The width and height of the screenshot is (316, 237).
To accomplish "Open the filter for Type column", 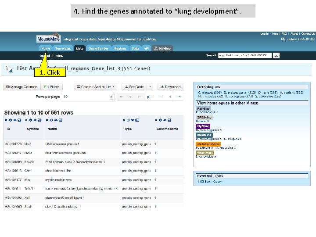I will click(133, 120).
